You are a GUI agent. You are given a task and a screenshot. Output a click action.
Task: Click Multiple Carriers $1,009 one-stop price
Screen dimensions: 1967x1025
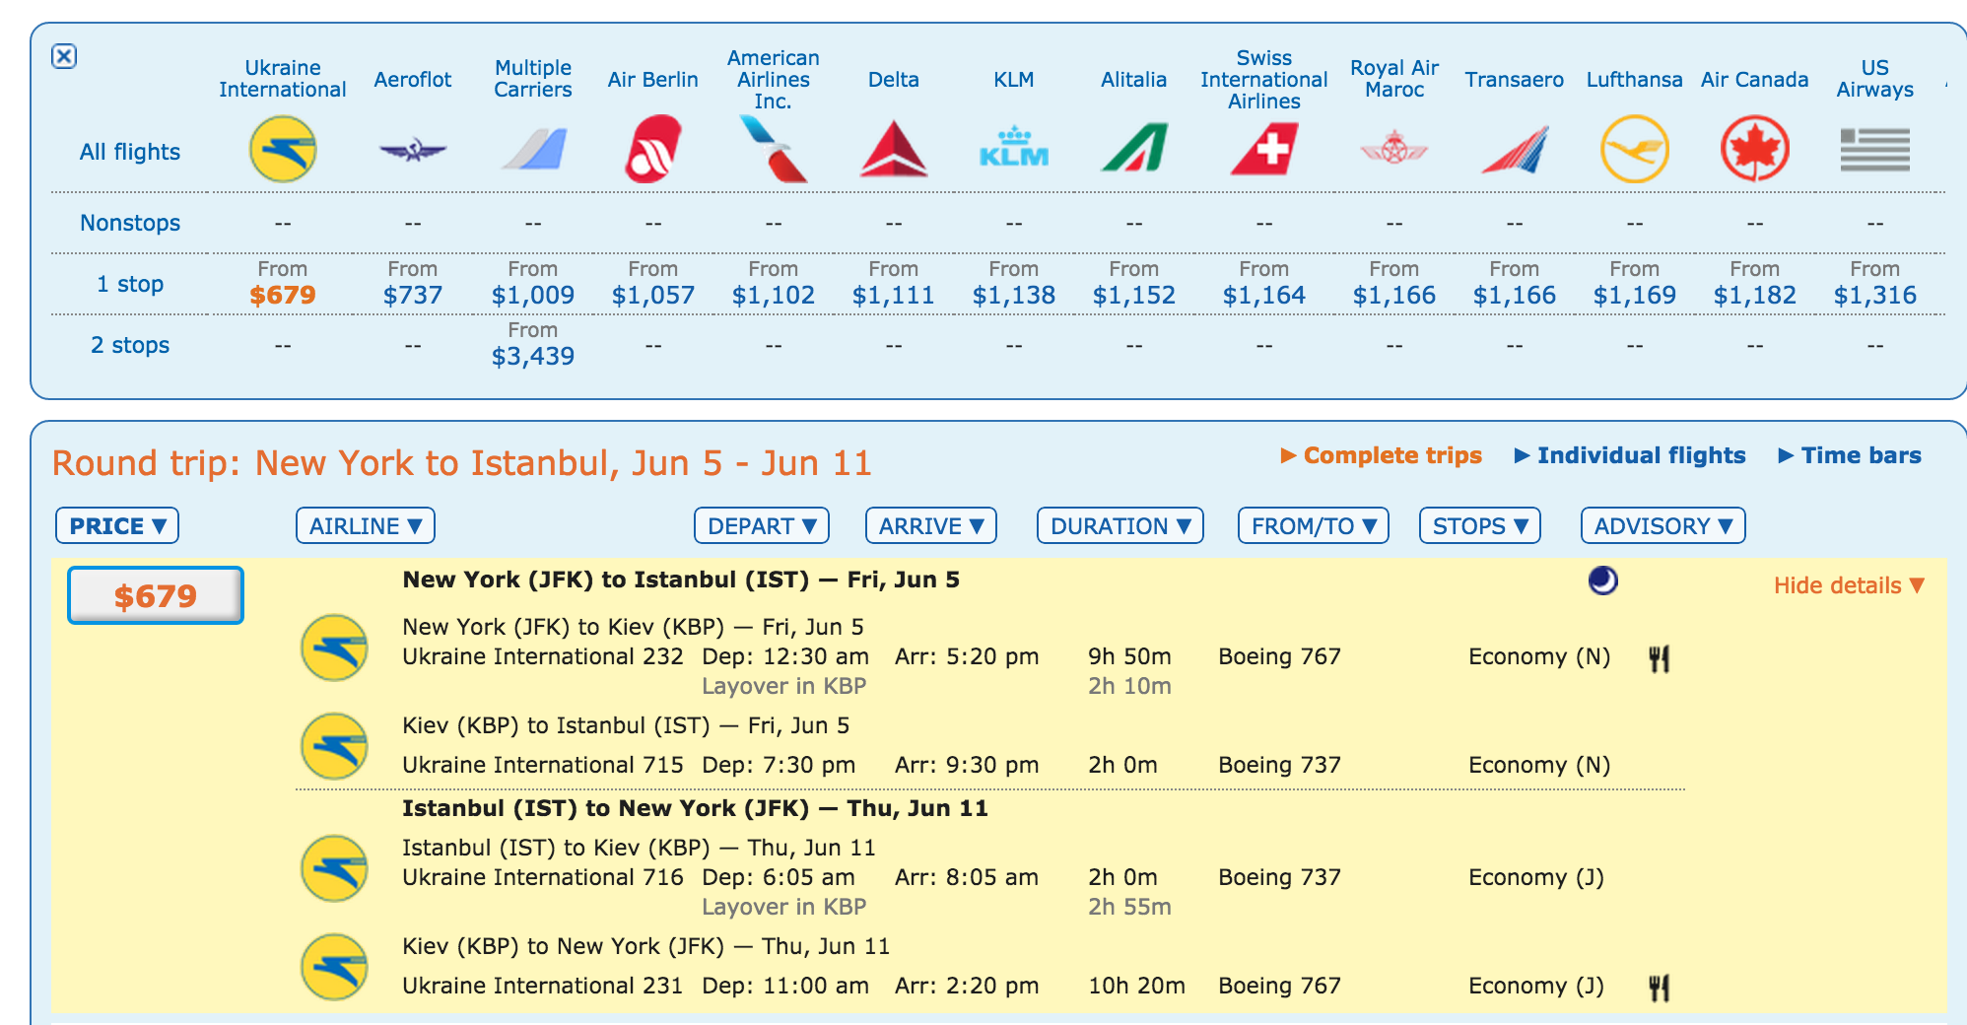click(x=533, y=295)
